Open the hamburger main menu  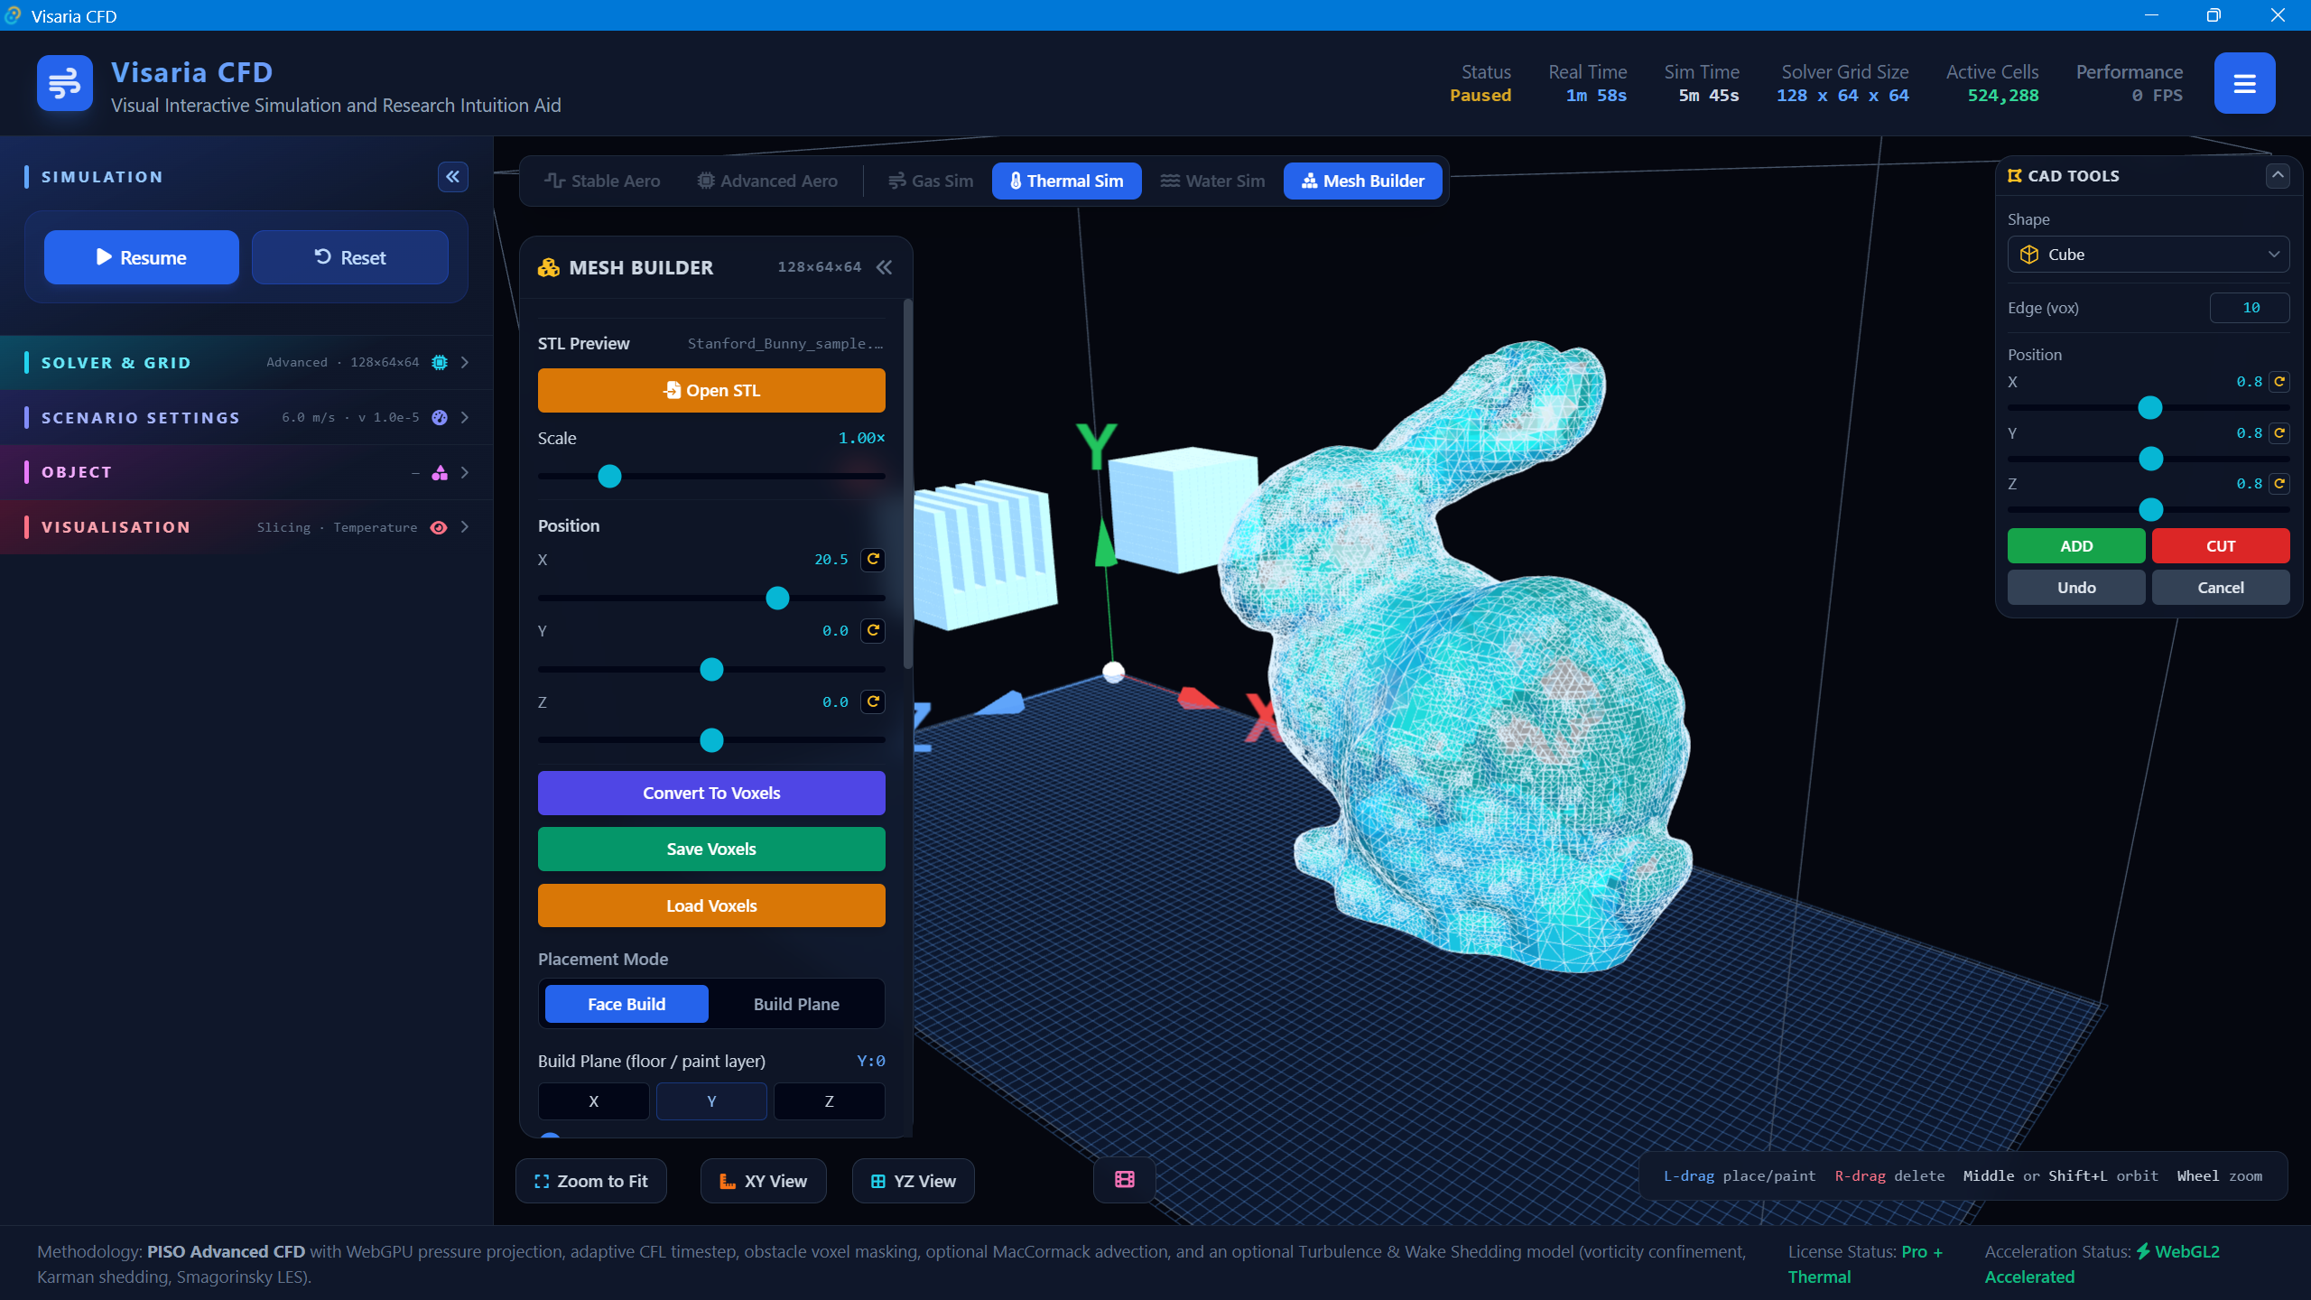click(2244, 83)
